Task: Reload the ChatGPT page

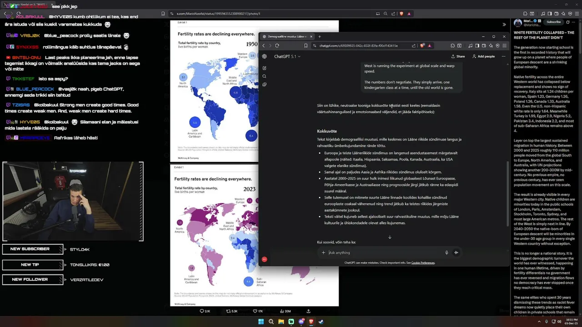Action: pos(277,45)
